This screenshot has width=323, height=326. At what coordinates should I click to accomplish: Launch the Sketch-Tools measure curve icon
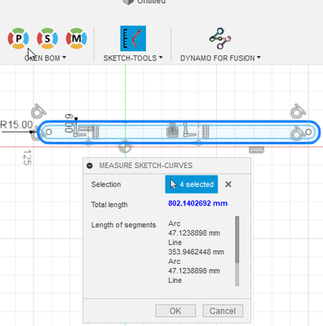133,38
